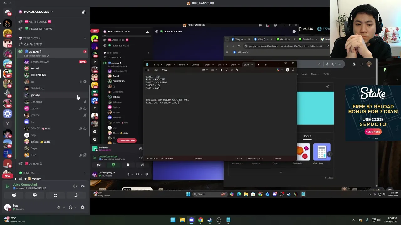
Task: Switch to Untitled tab in streamed Notepad
Action: (195, 65)
